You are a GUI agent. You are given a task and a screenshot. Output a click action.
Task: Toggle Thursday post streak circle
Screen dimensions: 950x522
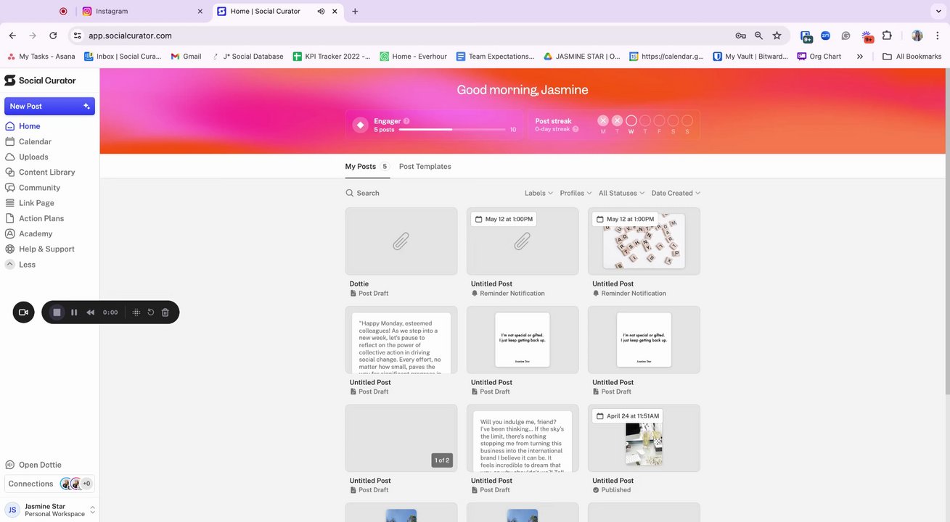645,121
